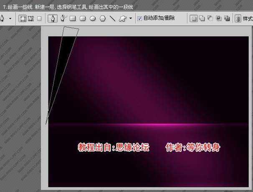This screenshot has height=192, width=253.
Task: Select the Line shape tool
Action: click(112, 18)
